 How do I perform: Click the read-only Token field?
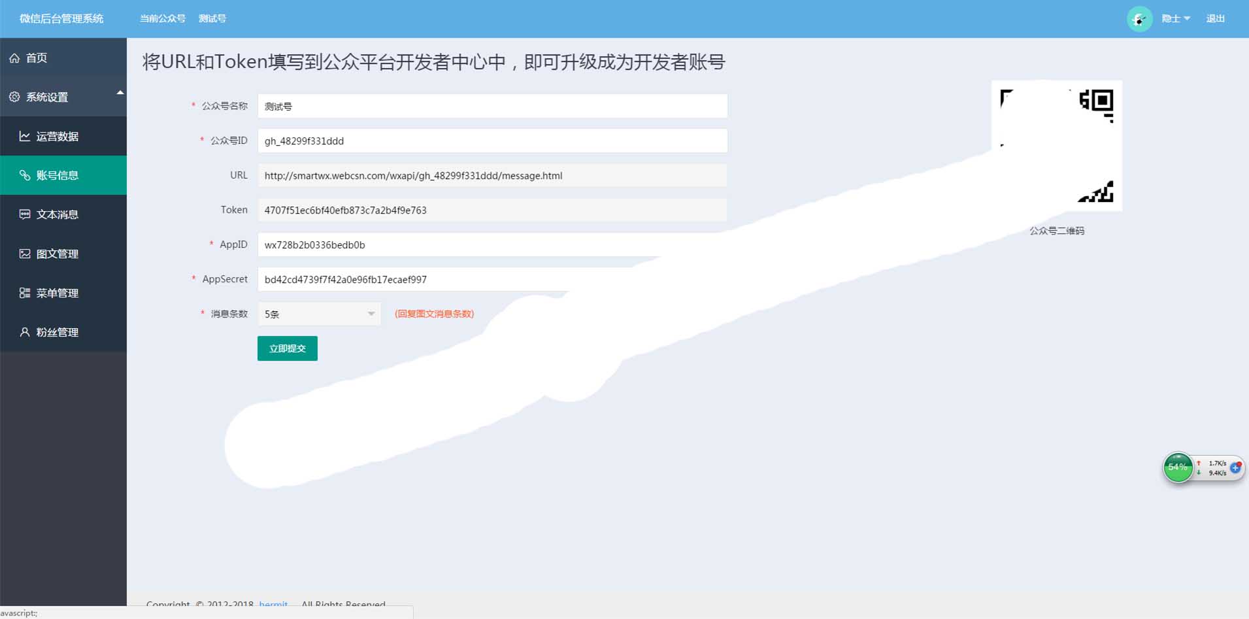pos(492,210)
